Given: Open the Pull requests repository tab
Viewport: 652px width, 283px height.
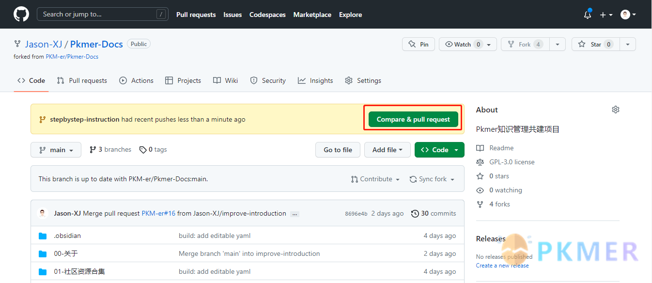Looking at the screenshot, I should (x=82, y=80).
